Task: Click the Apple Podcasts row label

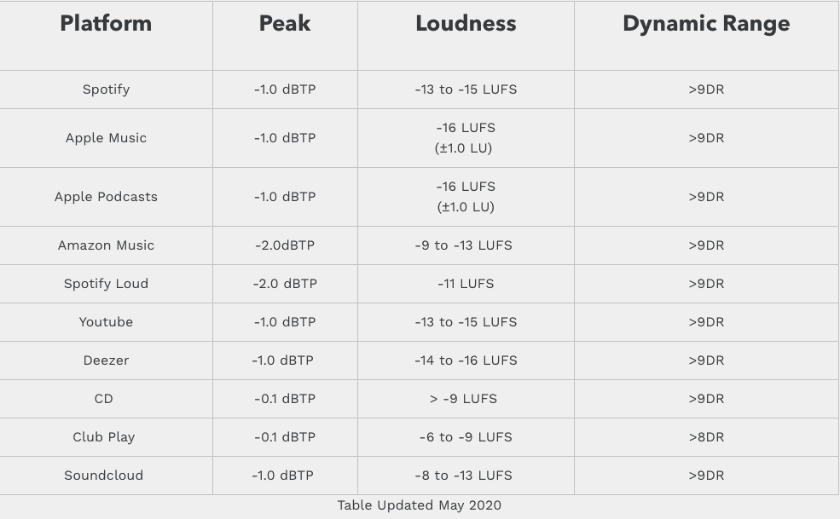Action: pos(106,197)
